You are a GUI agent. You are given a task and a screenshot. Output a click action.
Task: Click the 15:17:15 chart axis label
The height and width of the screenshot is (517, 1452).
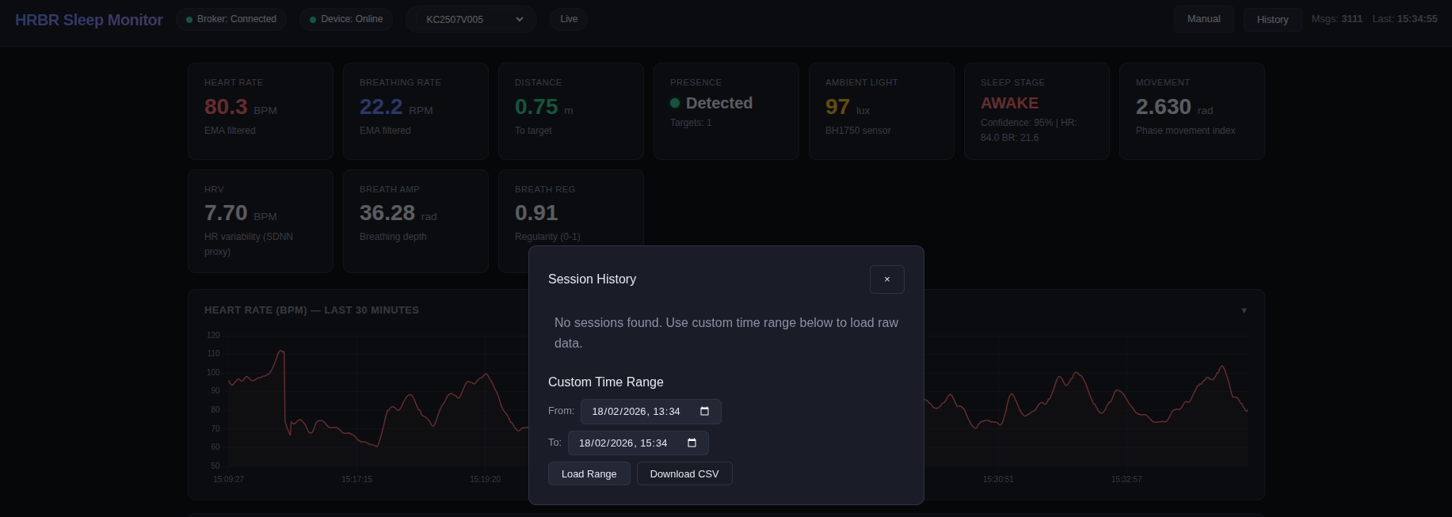tap(356, 479)
